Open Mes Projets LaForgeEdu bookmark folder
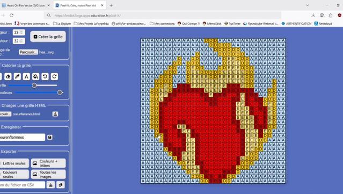343x194 pixels. [91, 24]
